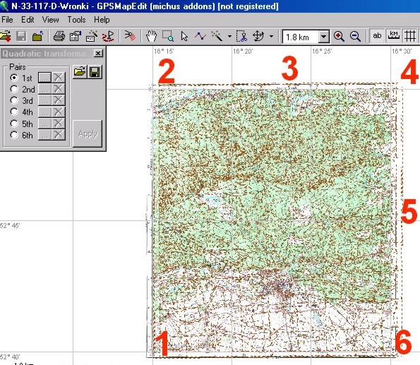Click the keyboard wand toolbar icon

point(92,36)
